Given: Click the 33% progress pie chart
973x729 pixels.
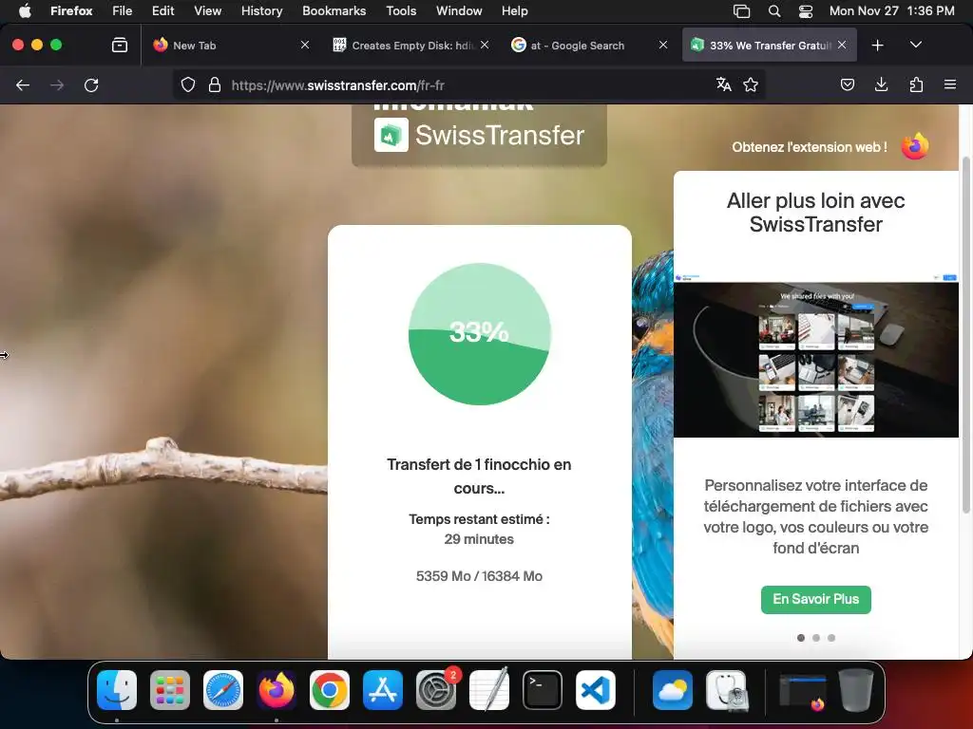Looking at the screenshot, I should pyautogui.click(x=479, y=334).
